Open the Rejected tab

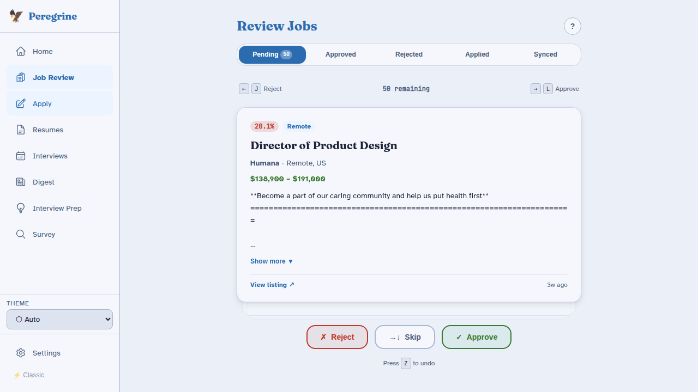[x=408, y=54]
